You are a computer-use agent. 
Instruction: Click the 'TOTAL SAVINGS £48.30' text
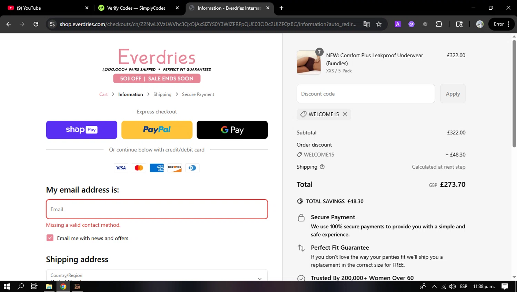click(335, 201)
